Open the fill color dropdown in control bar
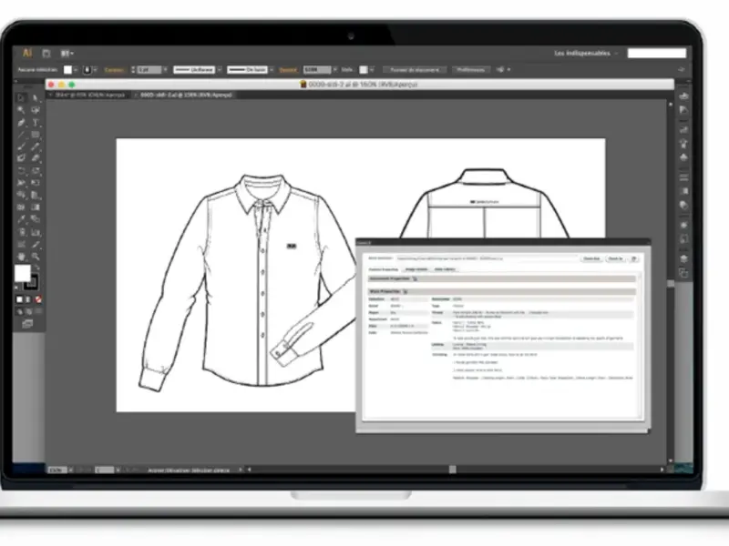Image resolution: width=729 pixels, height=546 pixels. click(76, 70)
